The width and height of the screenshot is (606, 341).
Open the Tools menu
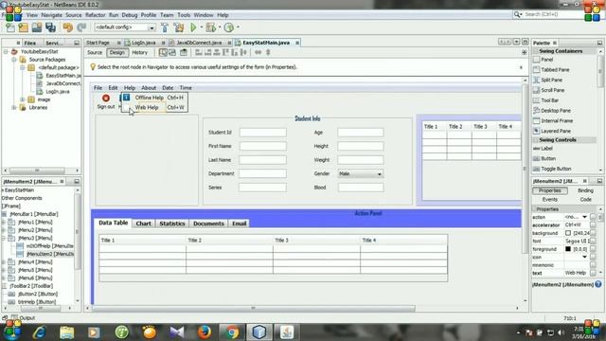click(184, 15)
